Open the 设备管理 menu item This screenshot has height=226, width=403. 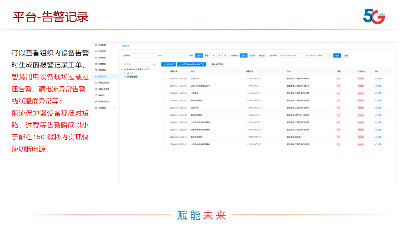pyautogui.click(x=102, y=64)
